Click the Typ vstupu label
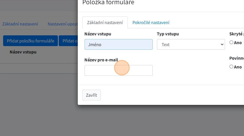Image resolution: width=244 pixels, height=136 pixels. (x=168, y=34)
